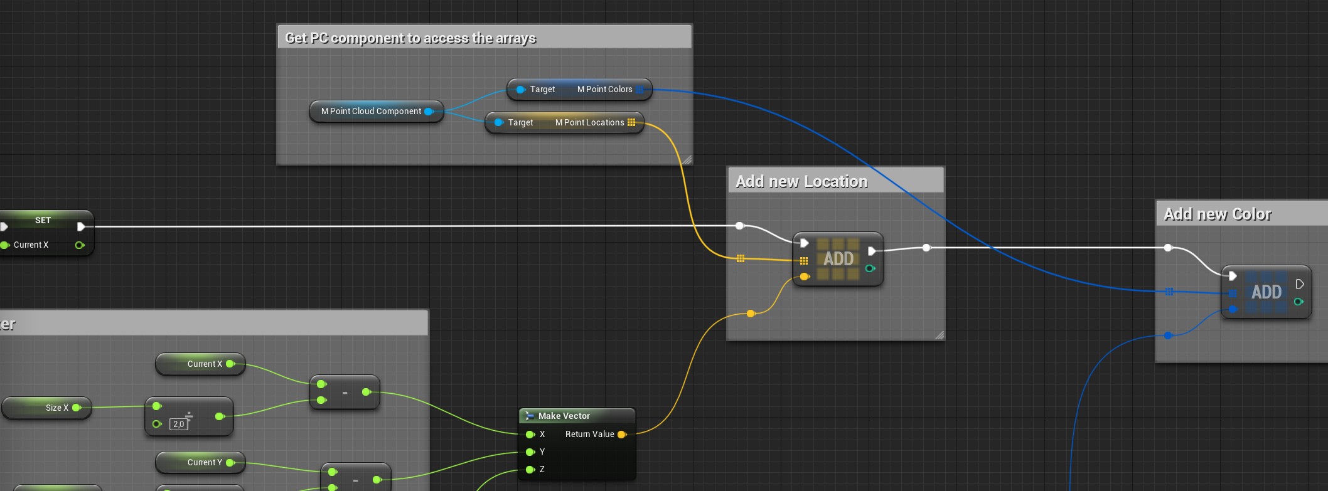Click the Z input pin on Make Vector
Screen dimensions: 1328x491
530,470
